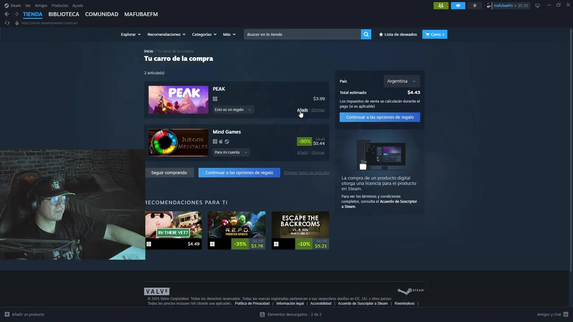Open the 'Esto es un regalo' dropdown for PEAK

(233, 110)
